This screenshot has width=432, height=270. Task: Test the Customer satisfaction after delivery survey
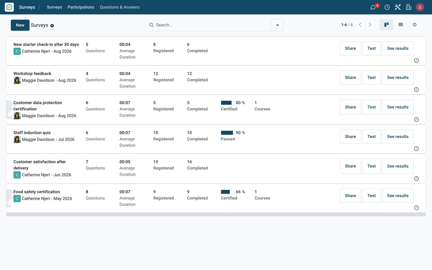(x=371, y=166)
